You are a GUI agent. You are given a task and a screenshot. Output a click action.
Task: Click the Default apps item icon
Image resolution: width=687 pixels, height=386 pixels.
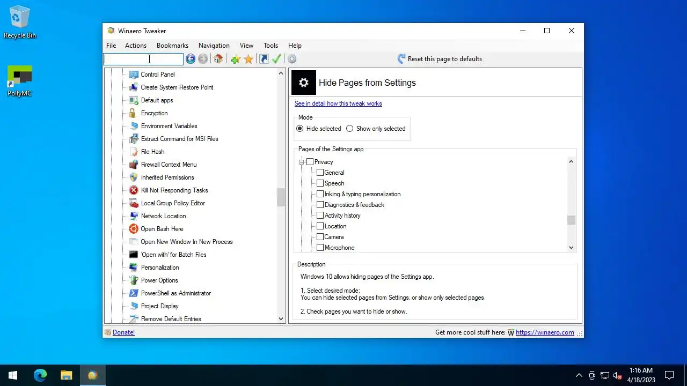click(134, 100)
